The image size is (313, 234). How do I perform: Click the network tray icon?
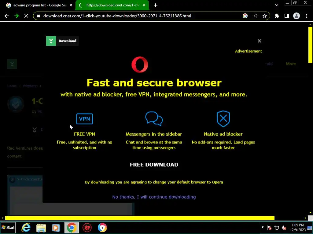(x=276, y=228)
